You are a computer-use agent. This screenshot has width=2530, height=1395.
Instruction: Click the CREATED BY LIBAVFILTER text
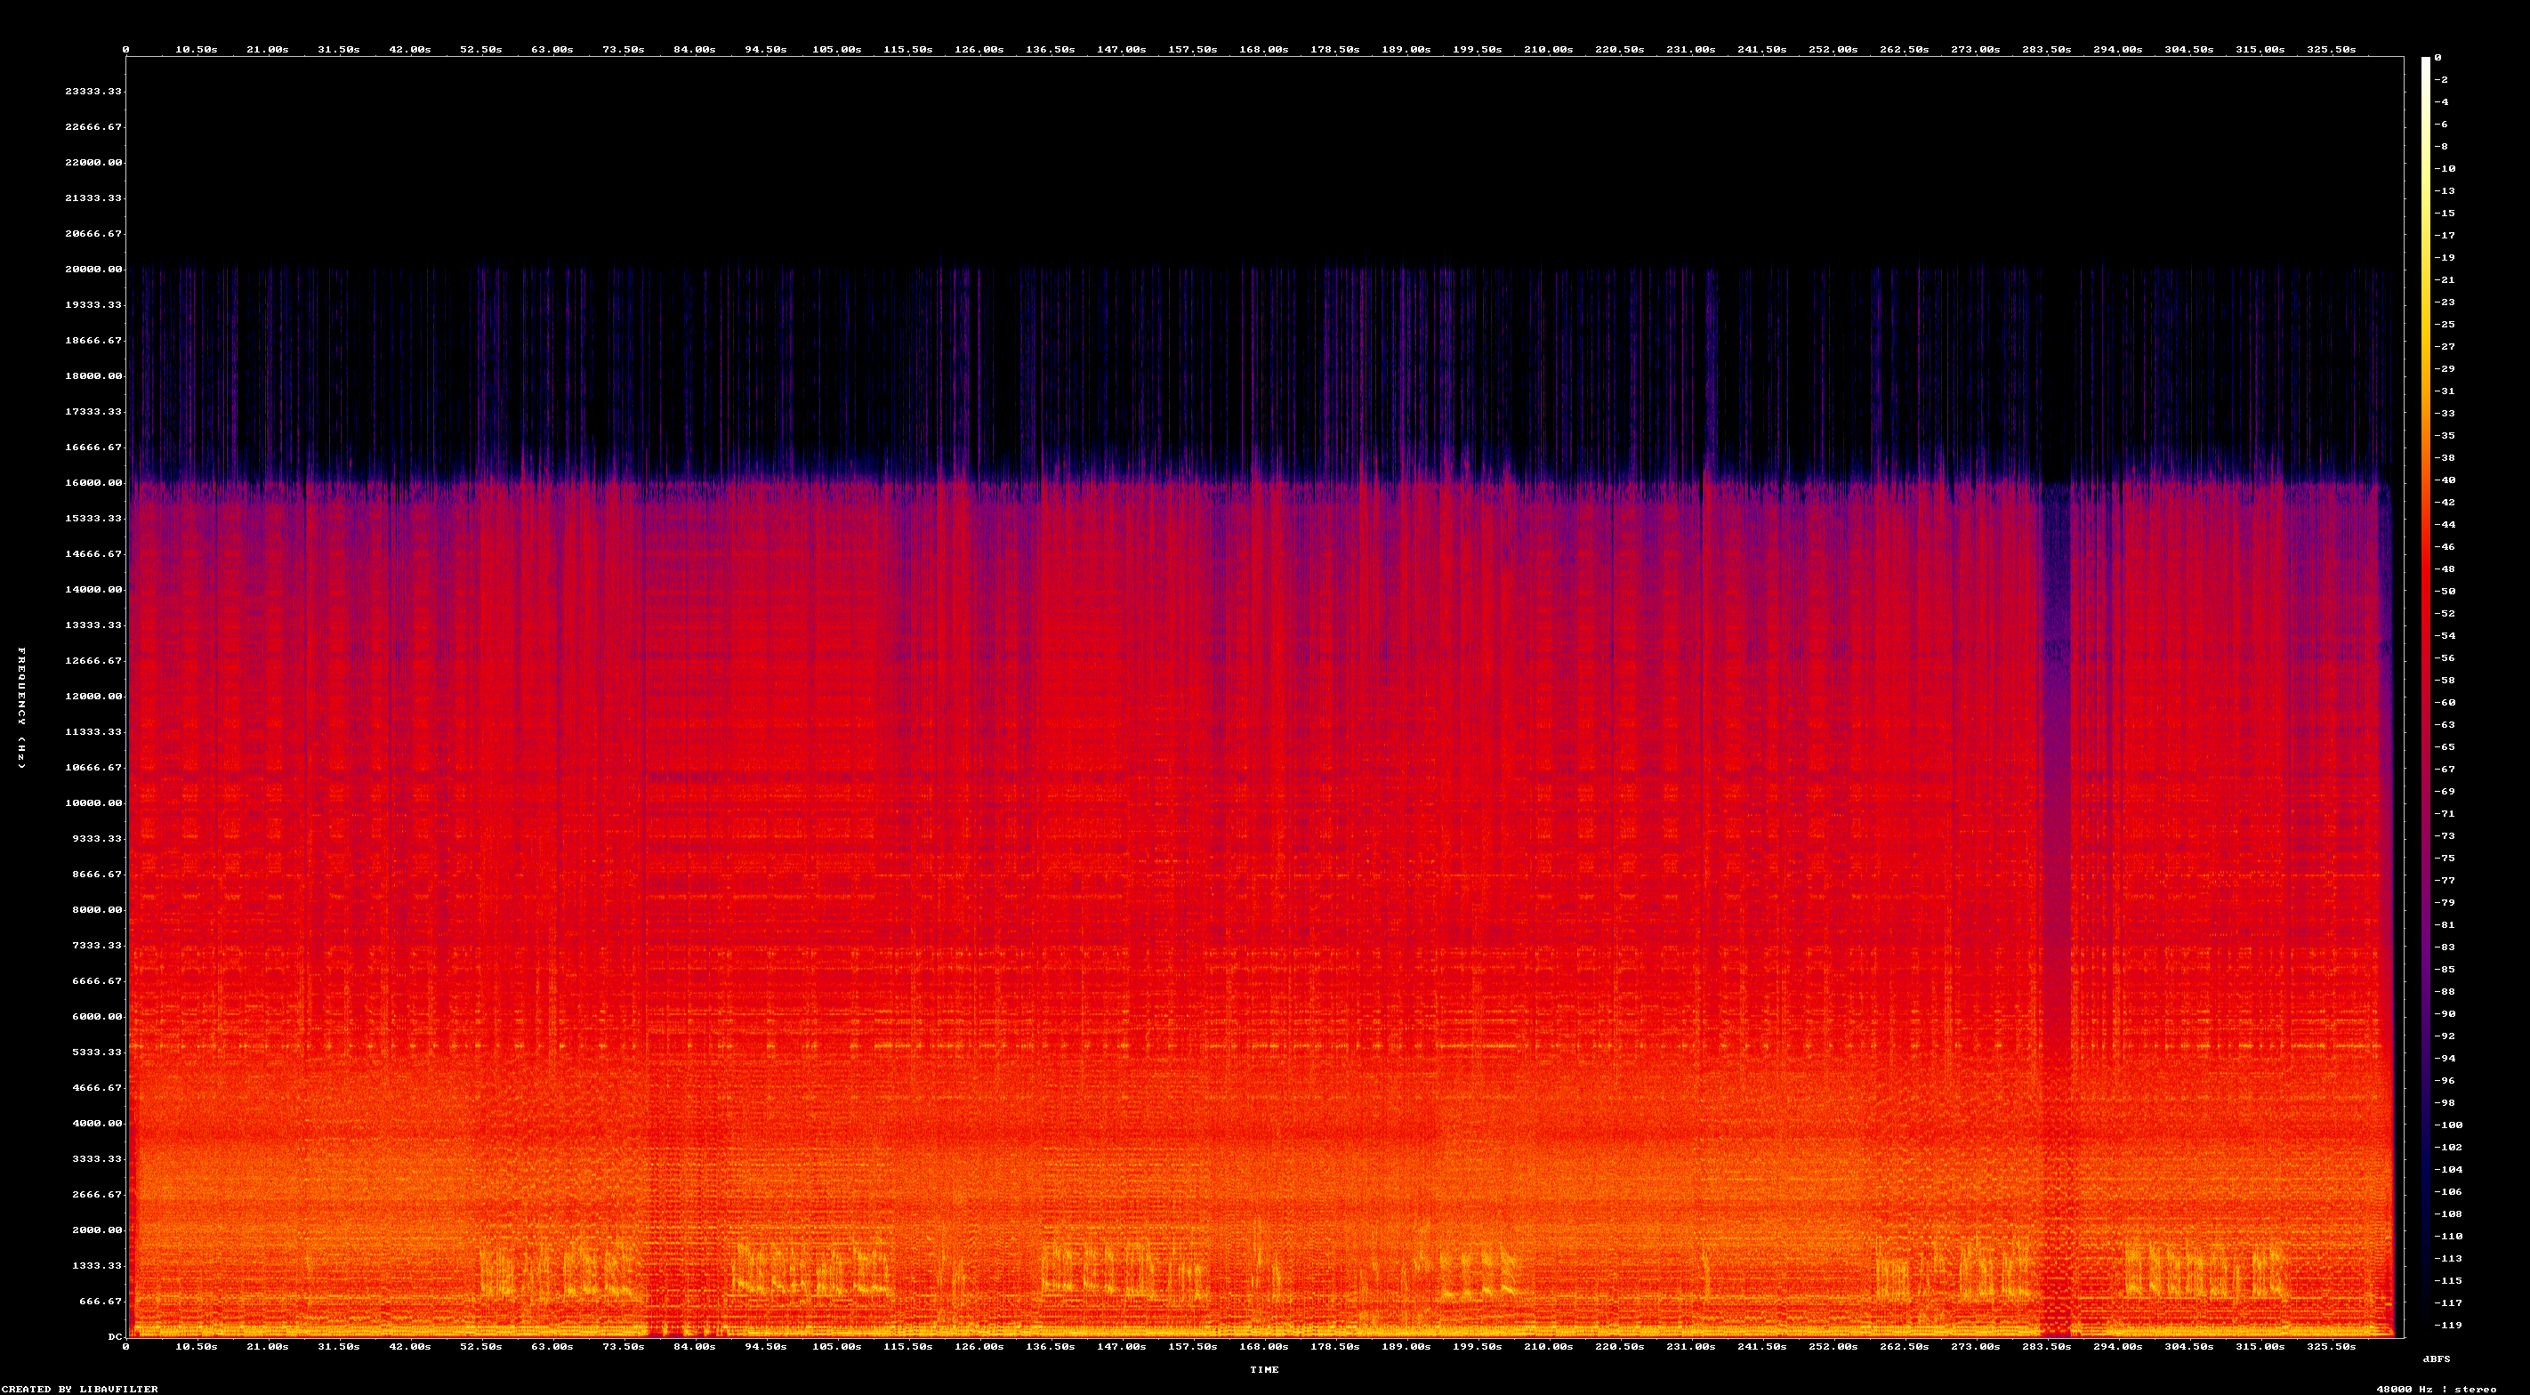pyautogui.click(x=78, y=1389)
